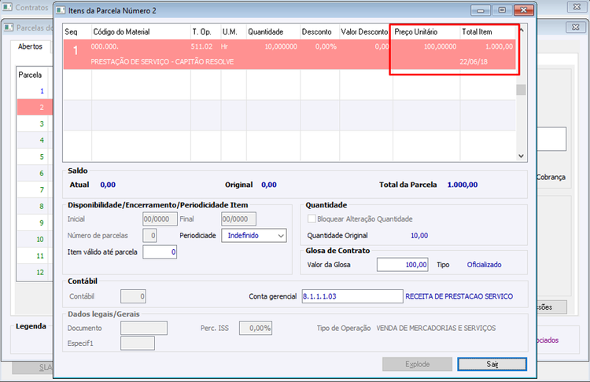Select parcela 11 in Parcelas list
The height and width of the screenshot is (382, 590).
(35, 255)
